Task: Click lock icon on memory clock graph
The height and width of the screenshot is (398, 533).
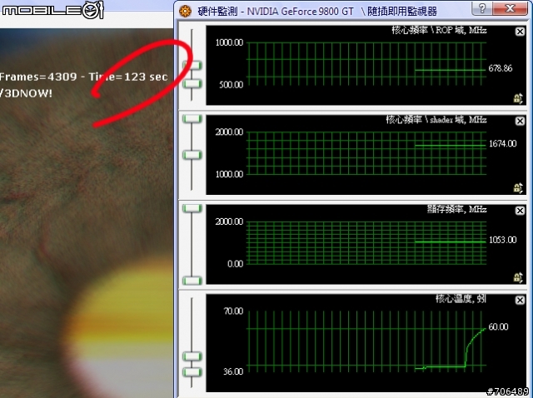Action: coord(518,277)
